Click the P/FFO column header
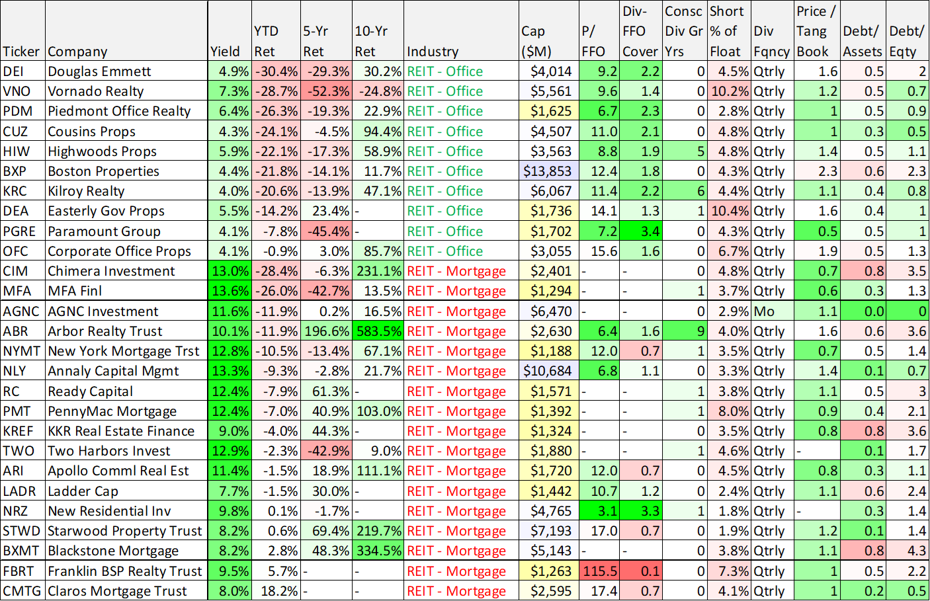Viewport: 930px width, 601px height. point(599,31)
